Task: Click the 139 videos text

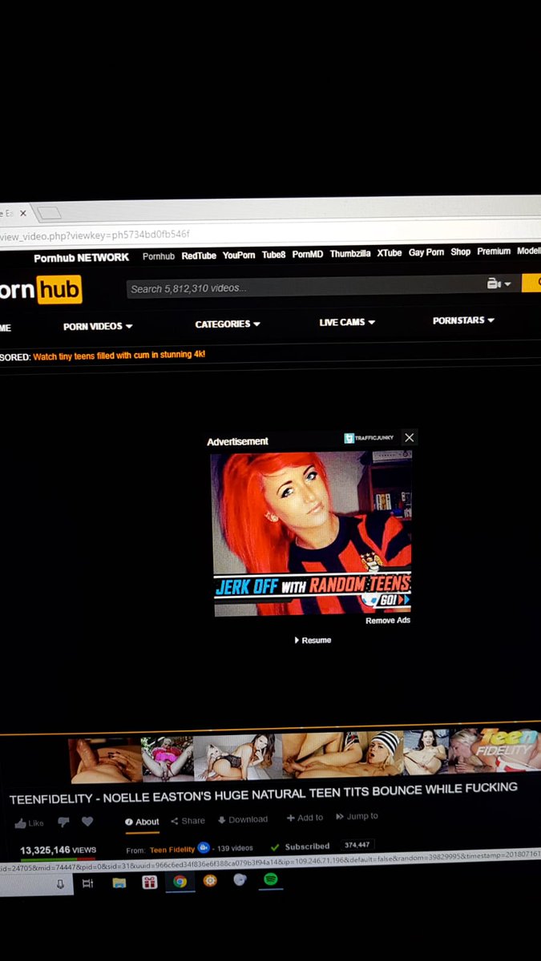Action: tap(235, 847)
